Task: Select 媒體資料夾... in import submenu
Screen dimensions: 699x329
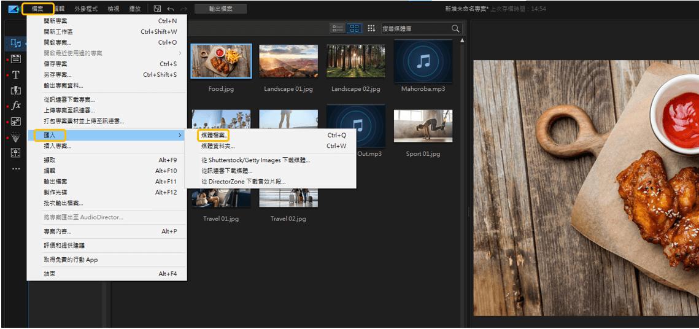Action: [270, 145]
